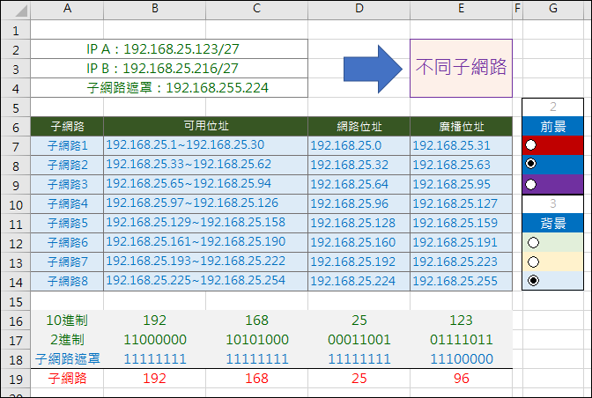The image size is (592, 398).
Task: Select column G header
Action: click(552, 9)
